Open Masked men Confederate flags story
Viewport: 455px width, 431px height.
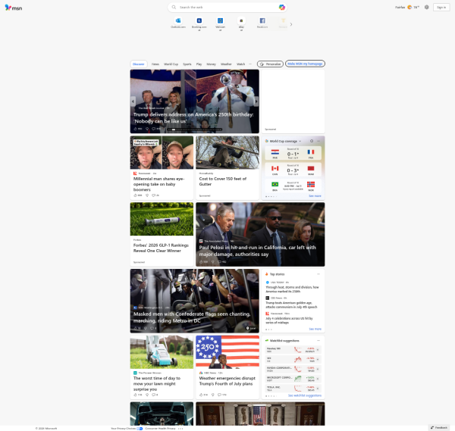click(192, 317)
